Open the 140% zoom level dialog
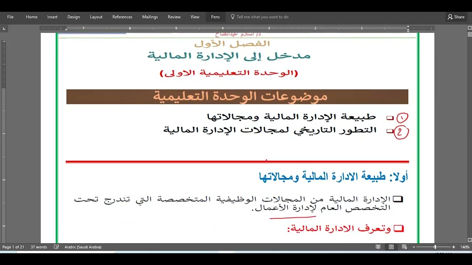The width and height of the screenshot is (472, 265). point(465,247)
